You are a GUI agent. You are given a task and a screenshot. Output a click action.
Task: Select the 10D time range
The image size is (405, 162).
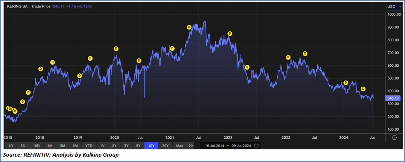(x=36, y=146)
